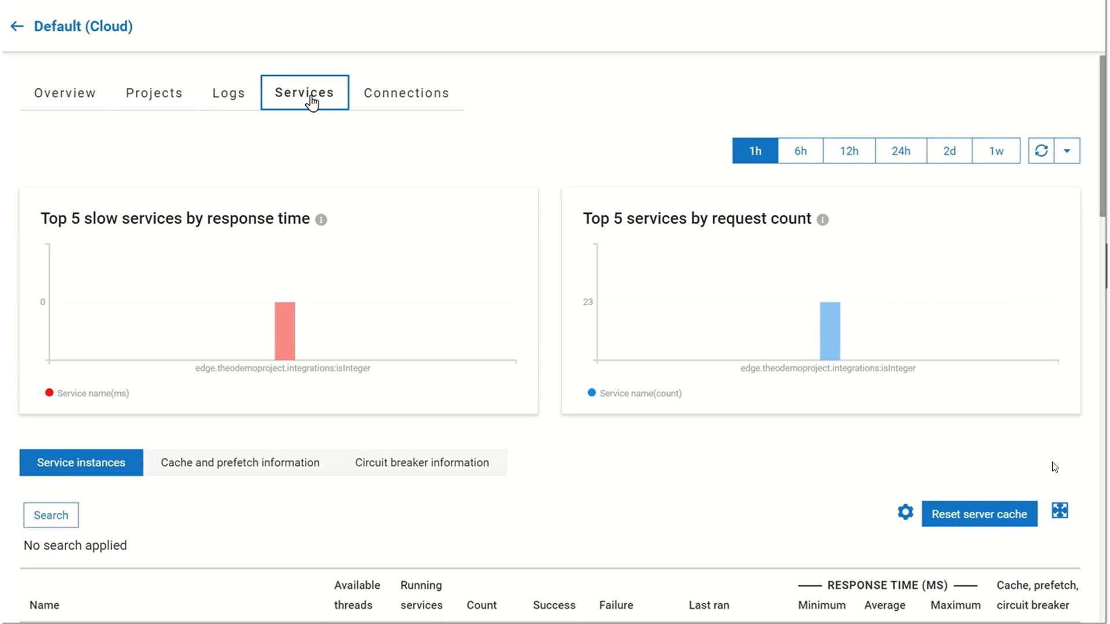Toggle the Service name(ms) legend entry
1110x624 pixels.
[x=87, y=393]
